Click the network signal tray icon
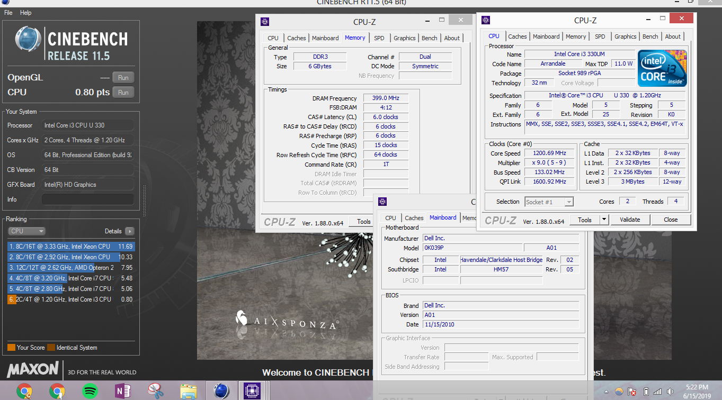 pyautogui.click(x=658, y=392)
